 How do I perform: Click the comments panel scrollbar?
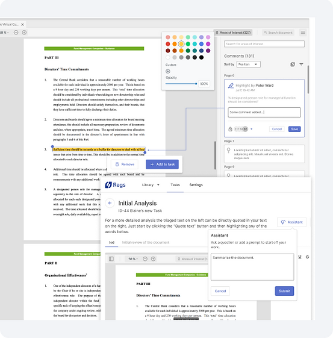coord(308,80)
